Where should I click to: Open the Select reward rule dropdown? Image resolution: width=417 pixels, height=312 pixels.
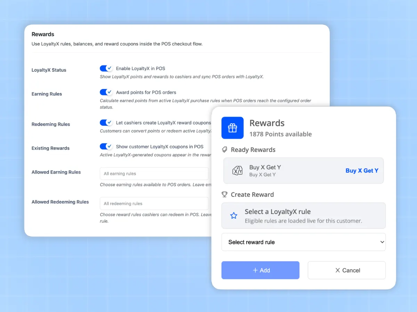coord(304,242)
